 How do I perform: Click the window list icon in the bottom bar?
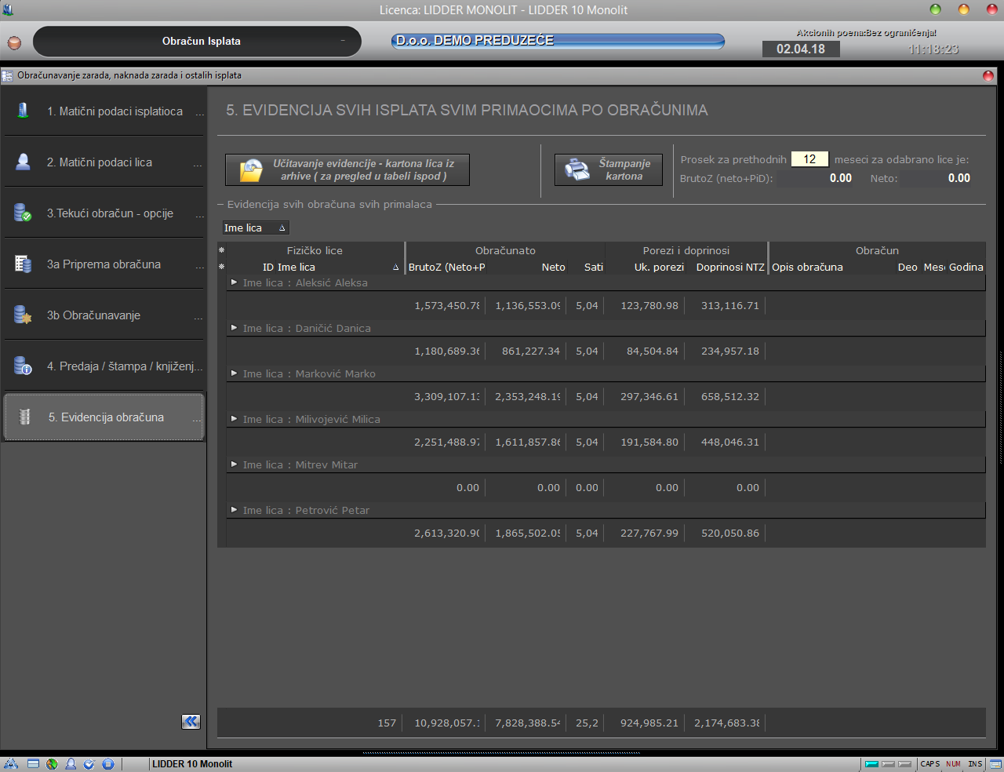point(33,763)
